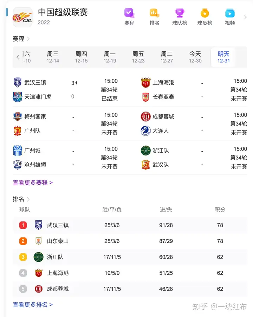The height and width of the screenshot is (317, 253).
Task: Click the 上海海港 badge in schedule
Action: pyautogui.click(x=145, y=82)
